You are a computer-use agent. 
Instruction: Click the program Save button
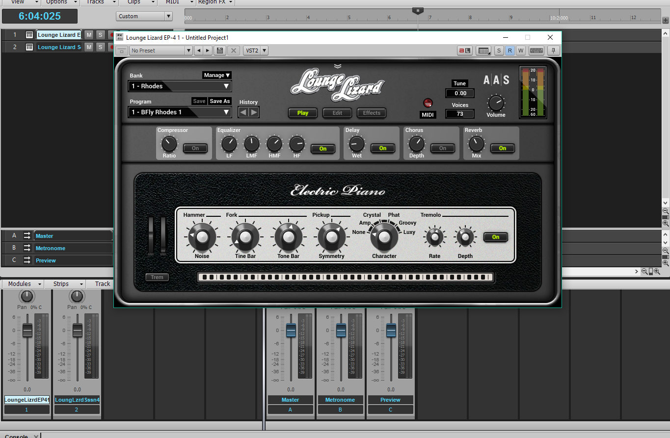199,101
